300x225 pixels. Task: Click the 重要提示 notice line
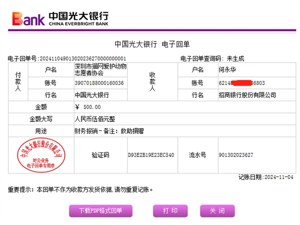pyautogui.click(x=80, y=190)
